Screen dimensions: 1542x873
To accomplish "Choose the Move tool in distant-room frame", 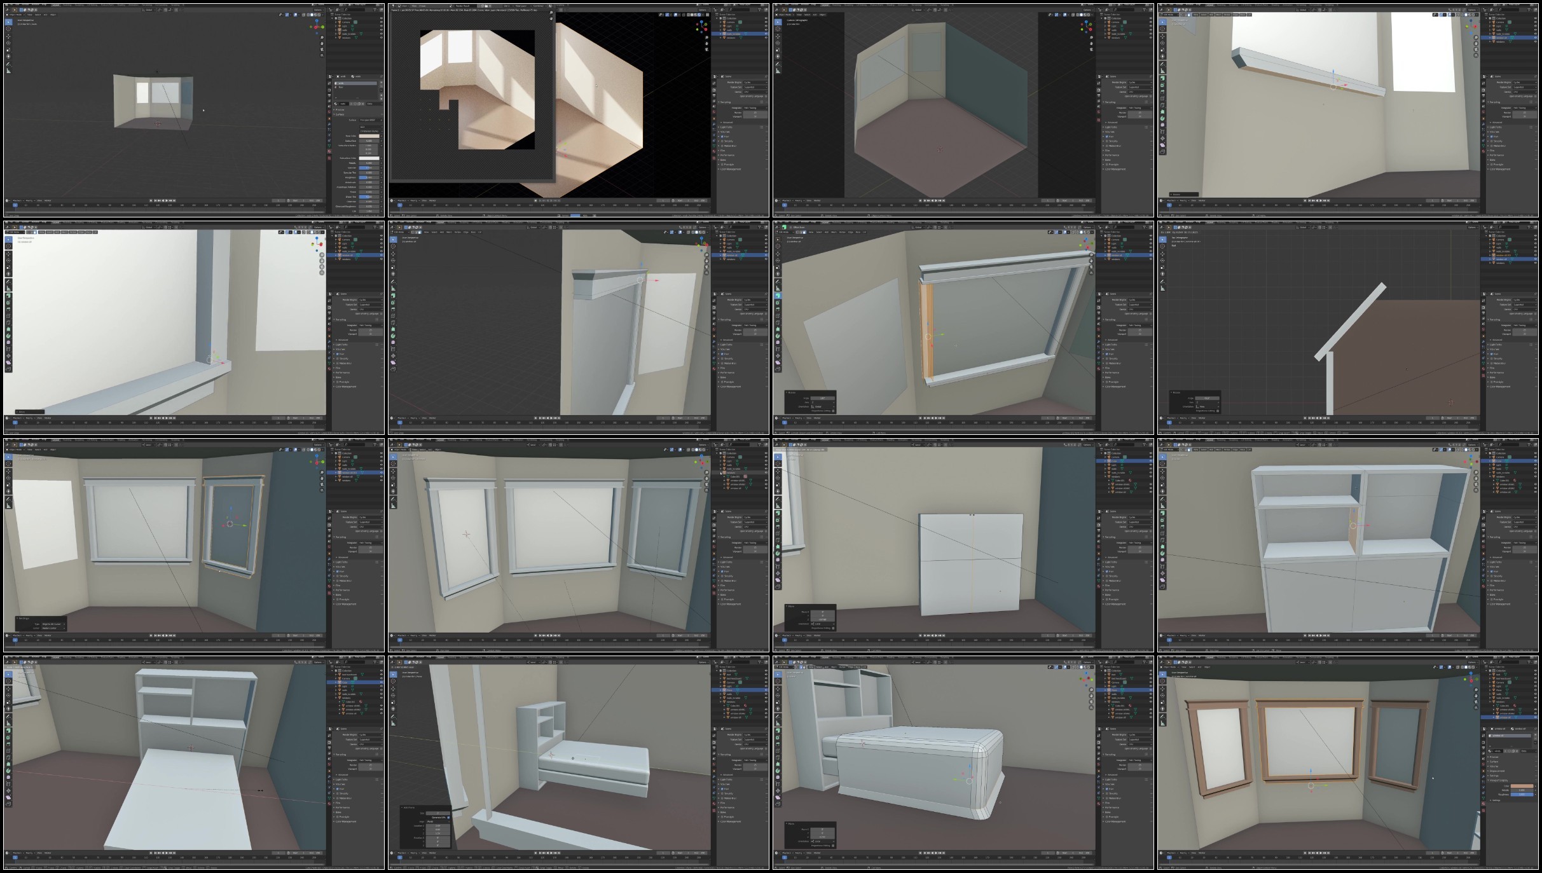I will [x=8, y=36].
